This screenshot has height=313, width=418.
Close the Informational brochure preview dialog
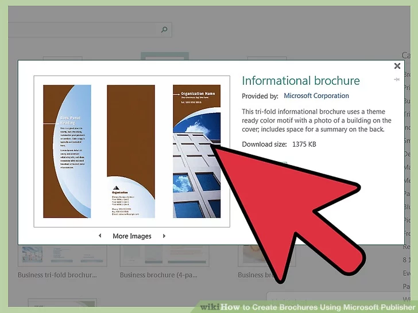pos(397,66)
